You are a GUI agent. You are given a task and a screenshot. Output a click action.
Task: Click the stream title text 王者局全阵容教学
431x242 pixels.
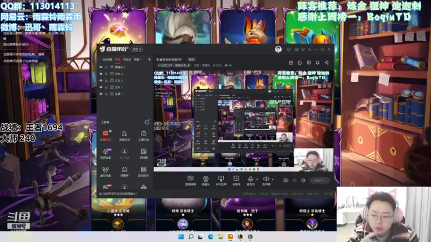point(169,60)
